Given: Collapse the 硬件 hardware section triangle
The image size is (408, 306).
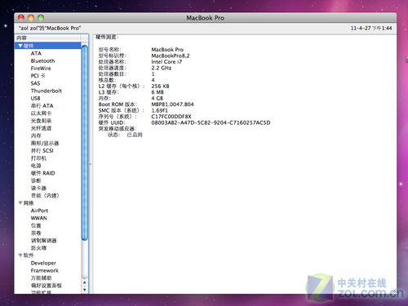Looking at the screenshot, I should [x=20, y=46].
